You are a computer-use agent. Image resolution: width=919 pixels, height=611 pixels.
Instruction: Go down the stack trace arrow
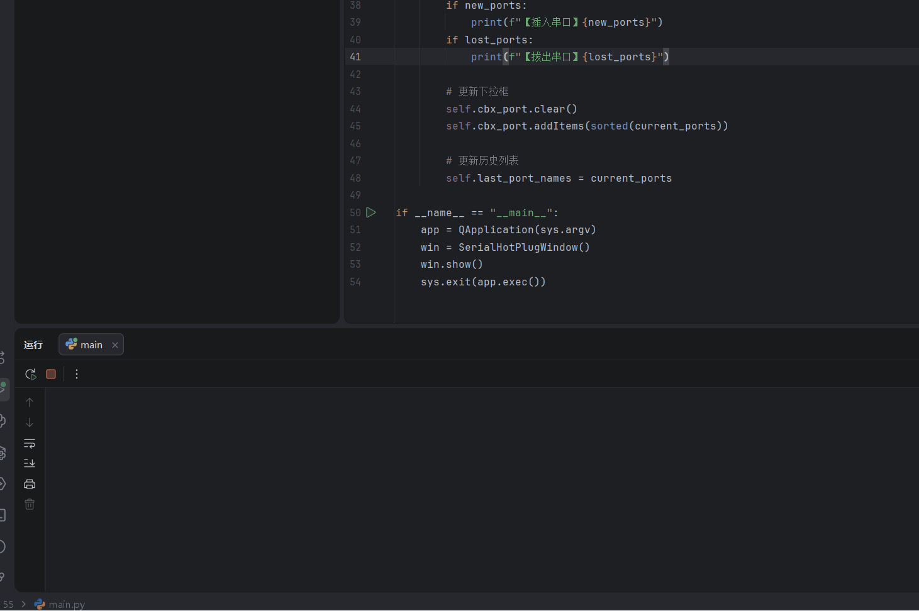30,422
